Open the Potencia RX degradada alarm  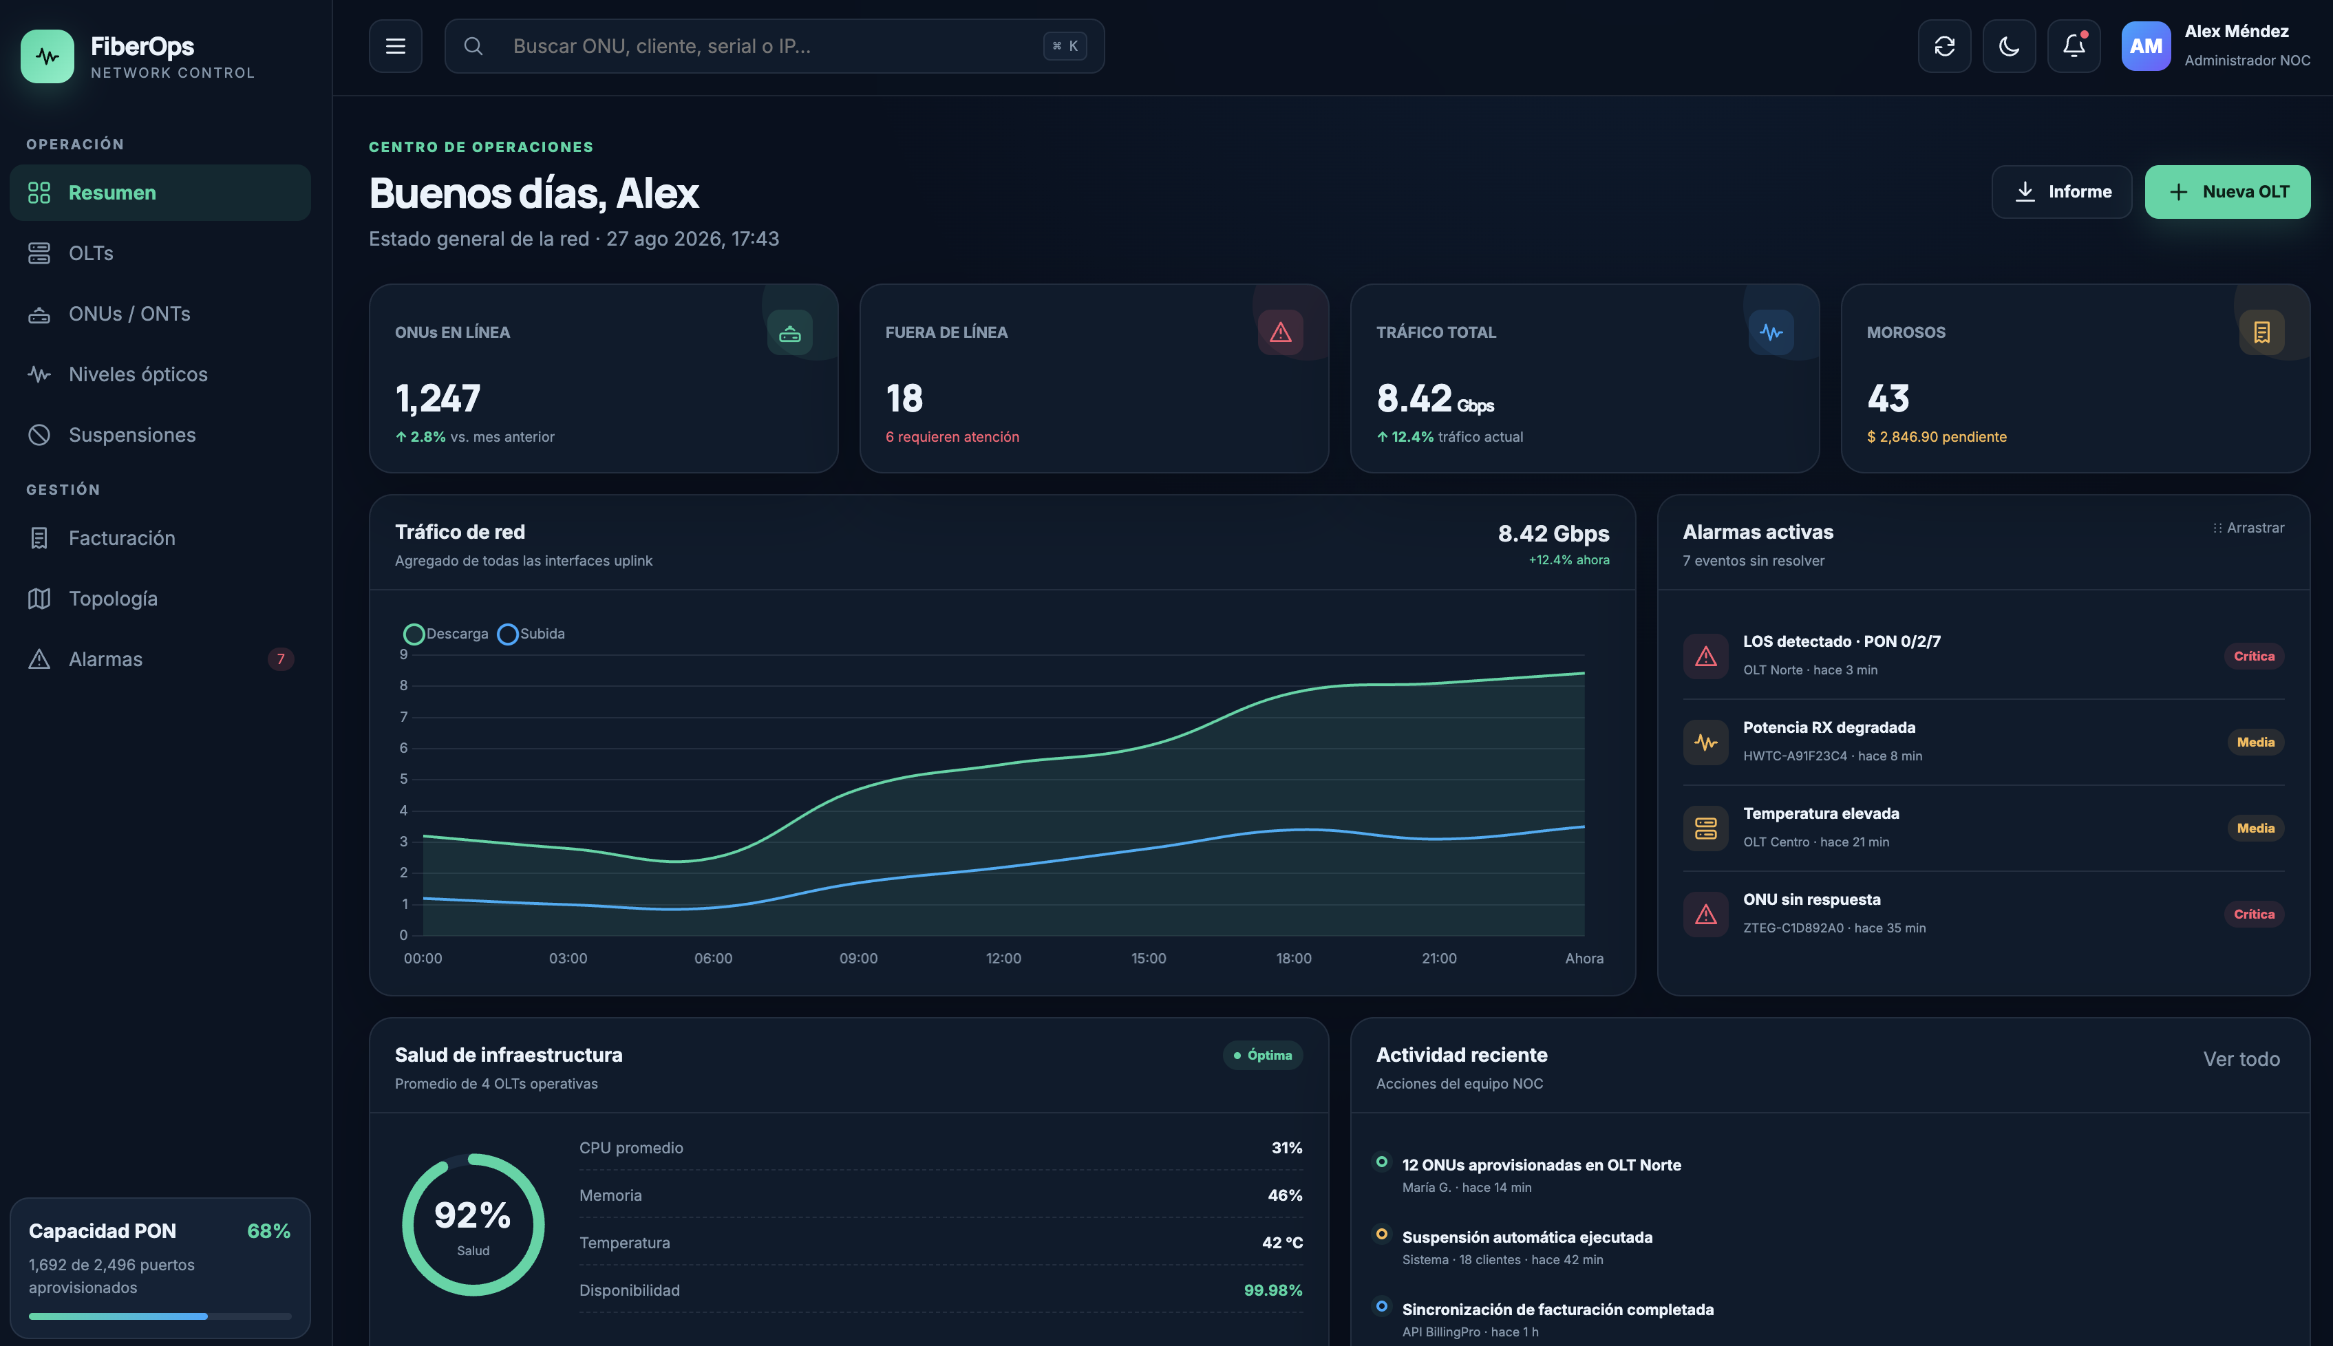click(1983, 743)
